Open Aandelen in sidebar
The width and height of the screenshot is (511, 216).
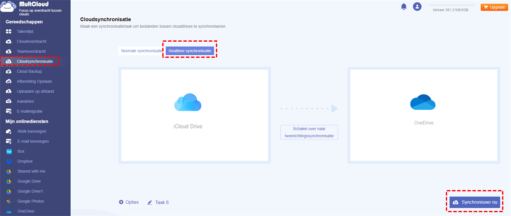tap(26, 101)
